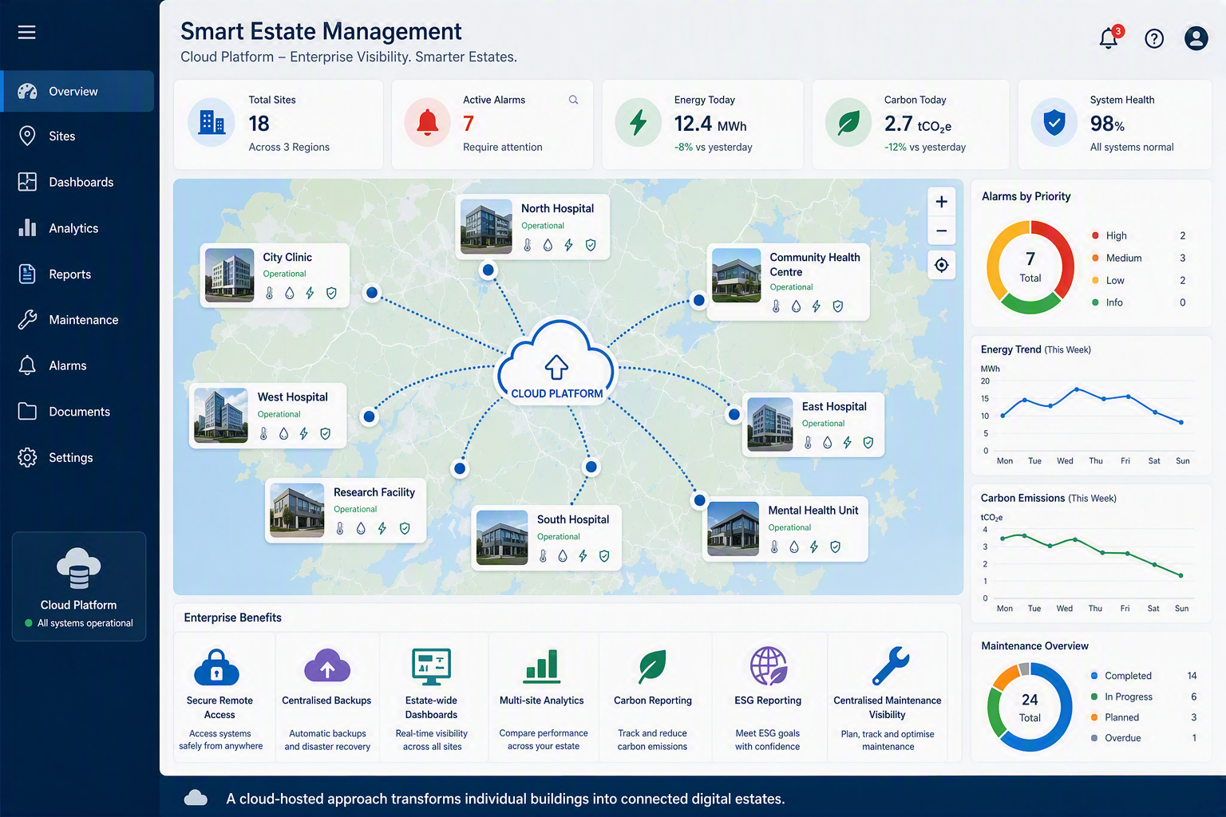Viewport: 1226px width, 817px height.
Task: Open the North Hospital site card
Action: [532, 227]
